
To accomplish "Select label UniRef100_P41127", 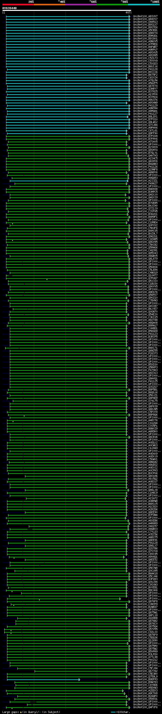I will click(x=145, y=114).
